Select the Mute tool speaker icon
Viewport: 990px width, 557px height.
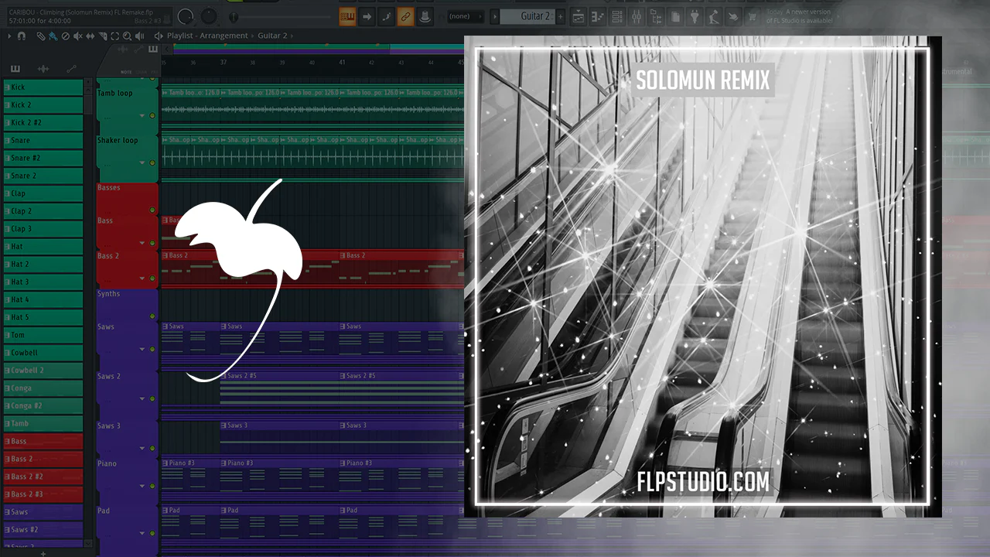tap(77, 36)
